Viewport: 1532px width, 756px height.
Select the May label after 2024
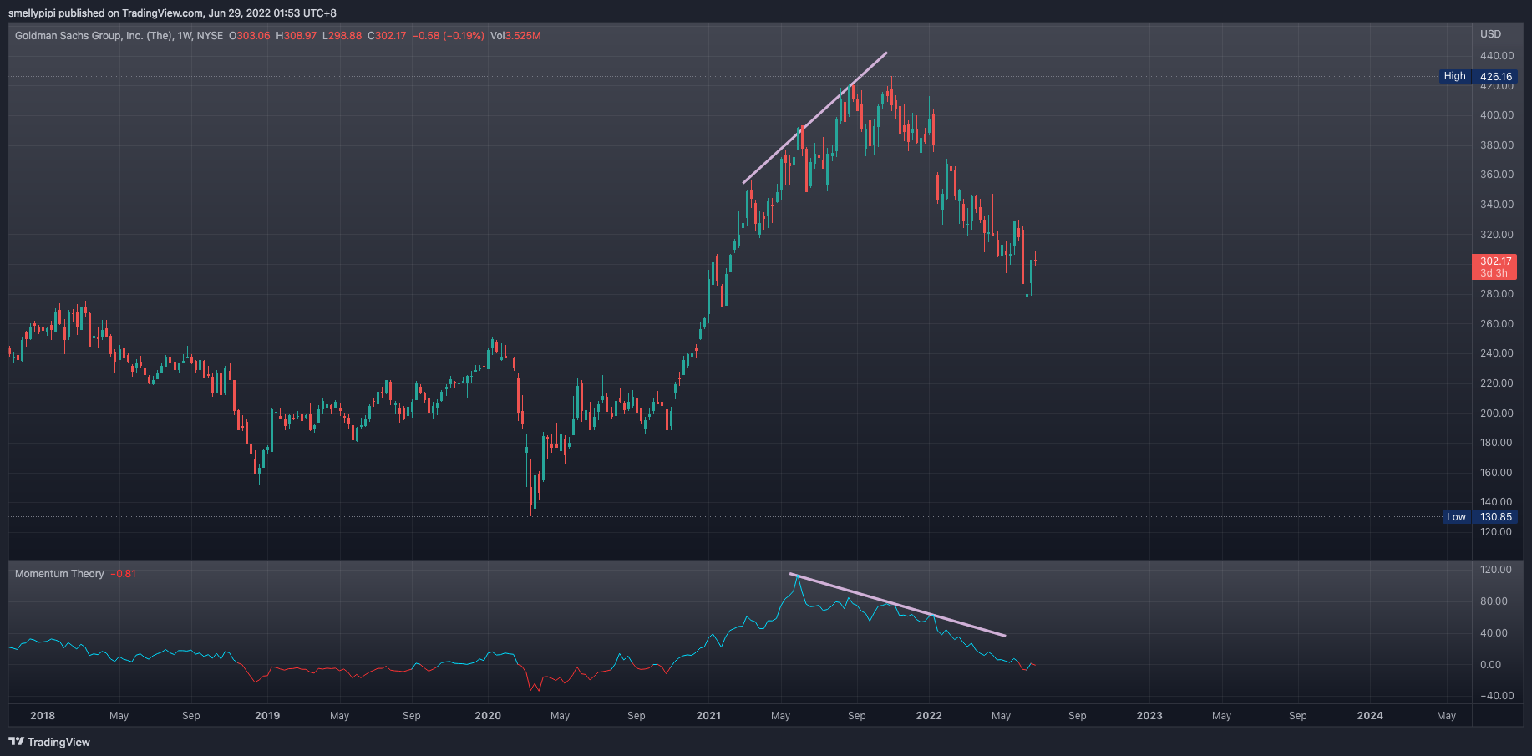(1446, 716)
